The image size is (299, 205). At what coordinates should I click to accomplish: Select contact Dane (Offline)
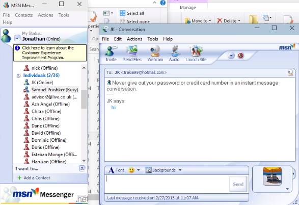pos(42,126)
